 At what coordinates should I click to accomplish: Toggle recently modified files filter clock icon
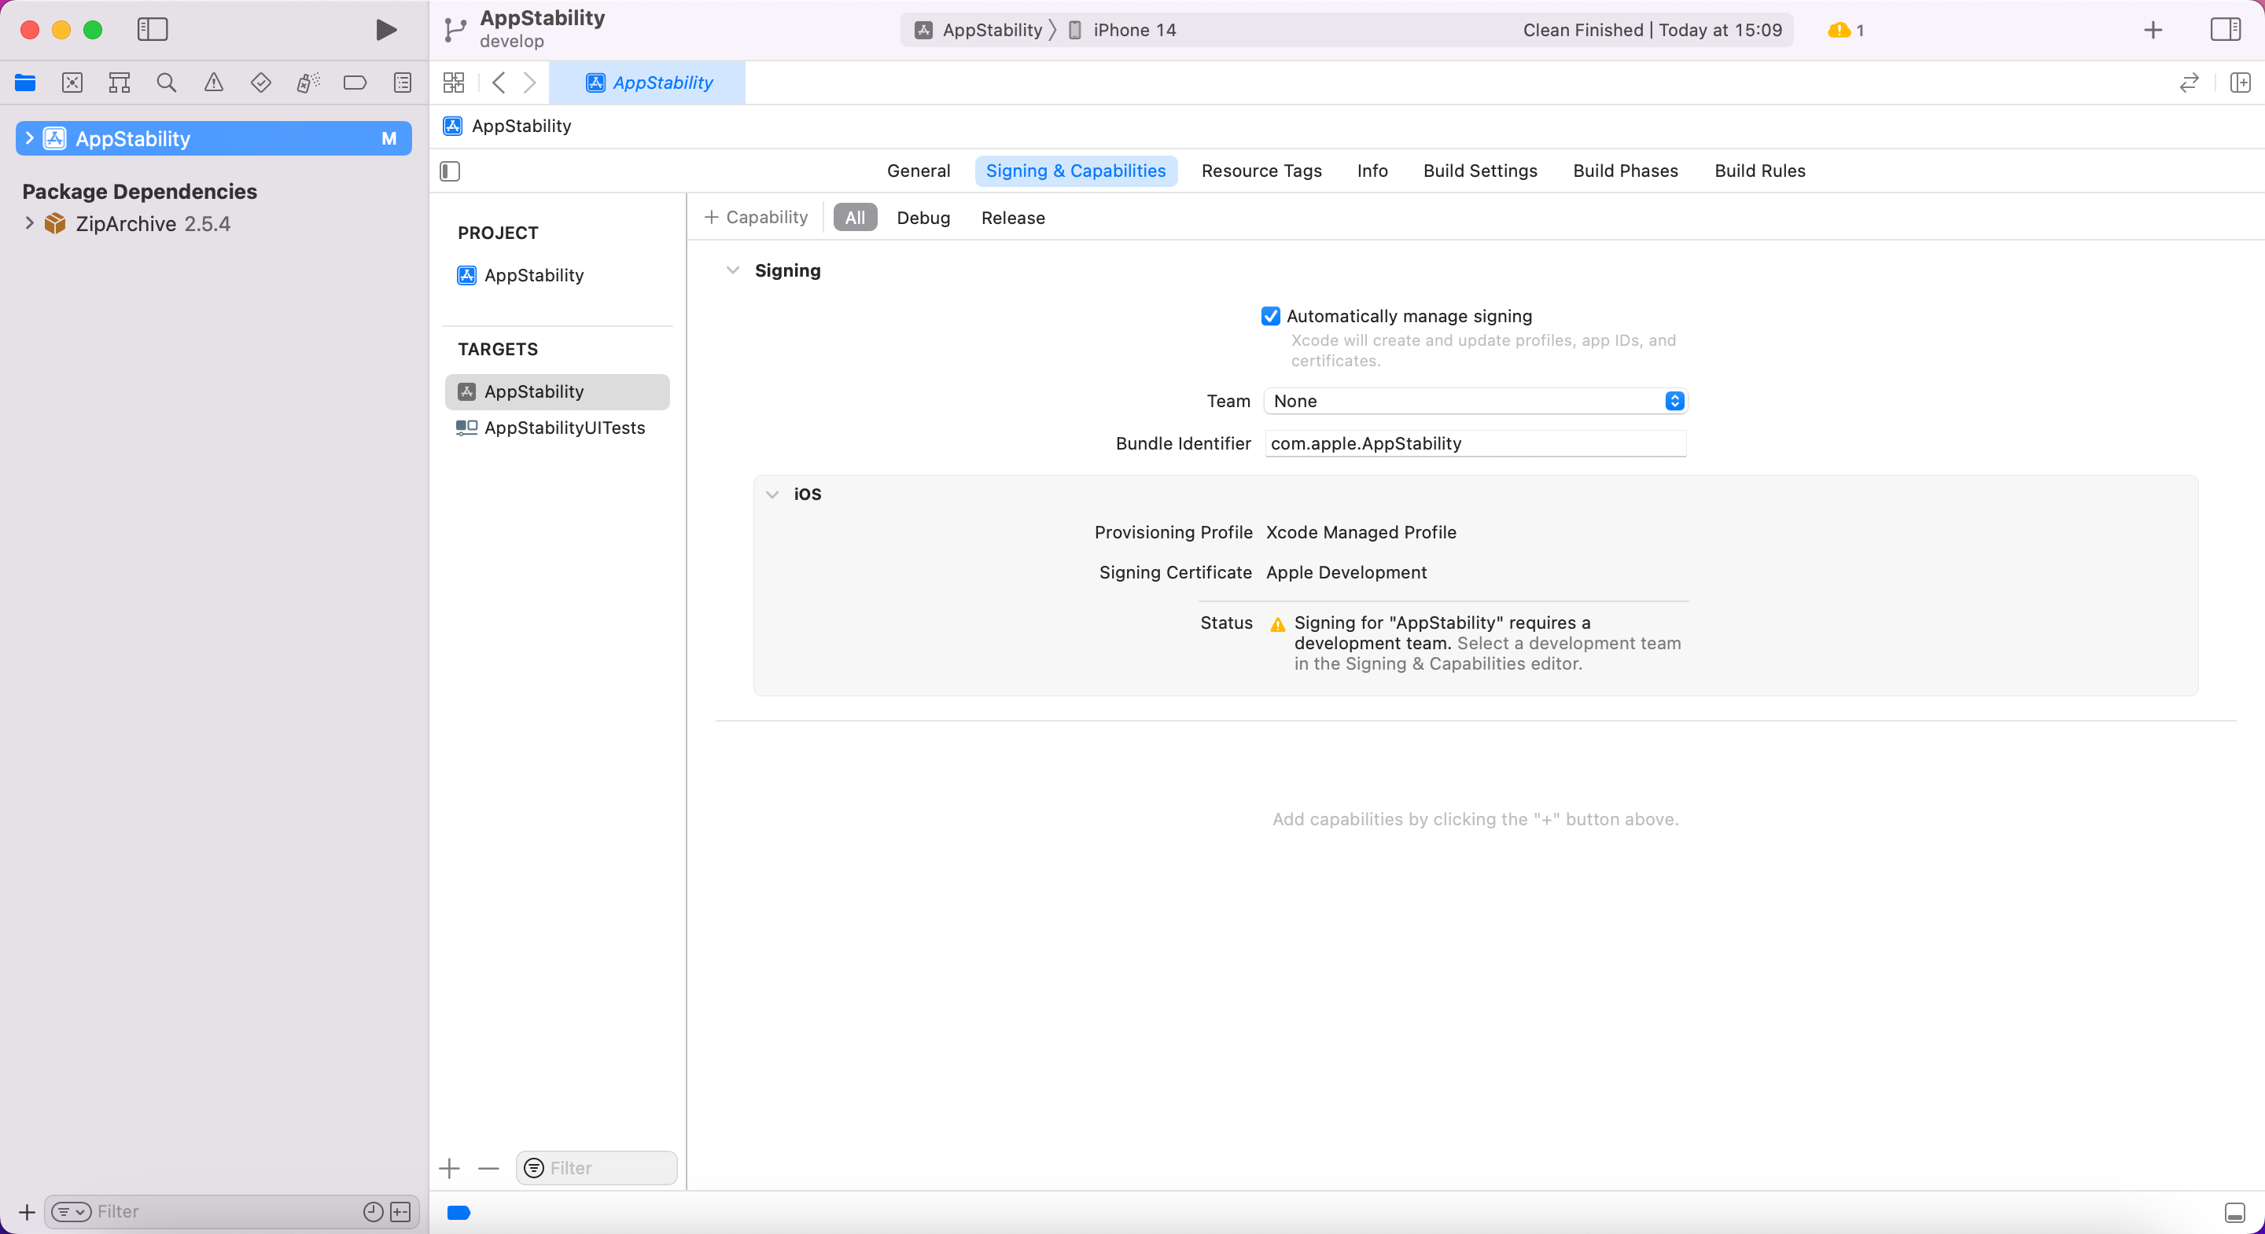373,1212
